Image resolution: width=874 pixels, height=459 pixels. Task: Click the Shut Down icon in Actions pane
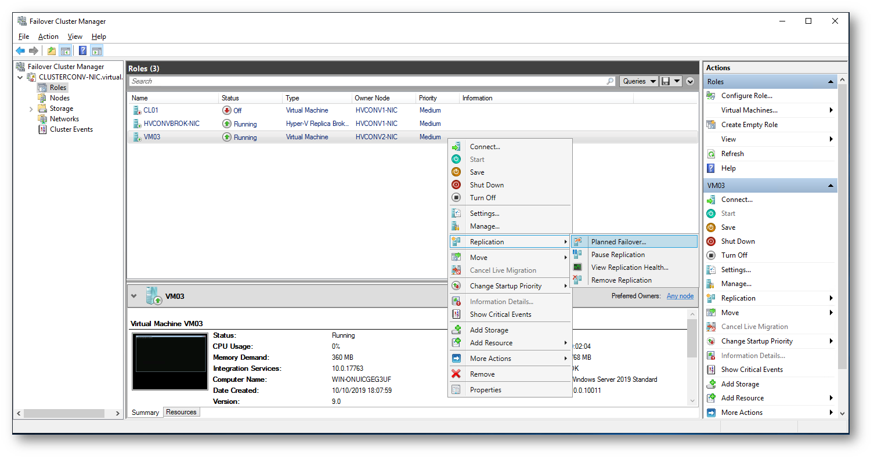[x=711, y=241]
